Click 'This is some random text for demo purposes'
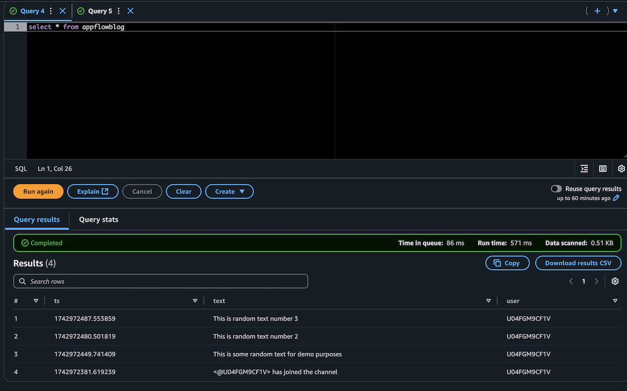 [277, 354]
